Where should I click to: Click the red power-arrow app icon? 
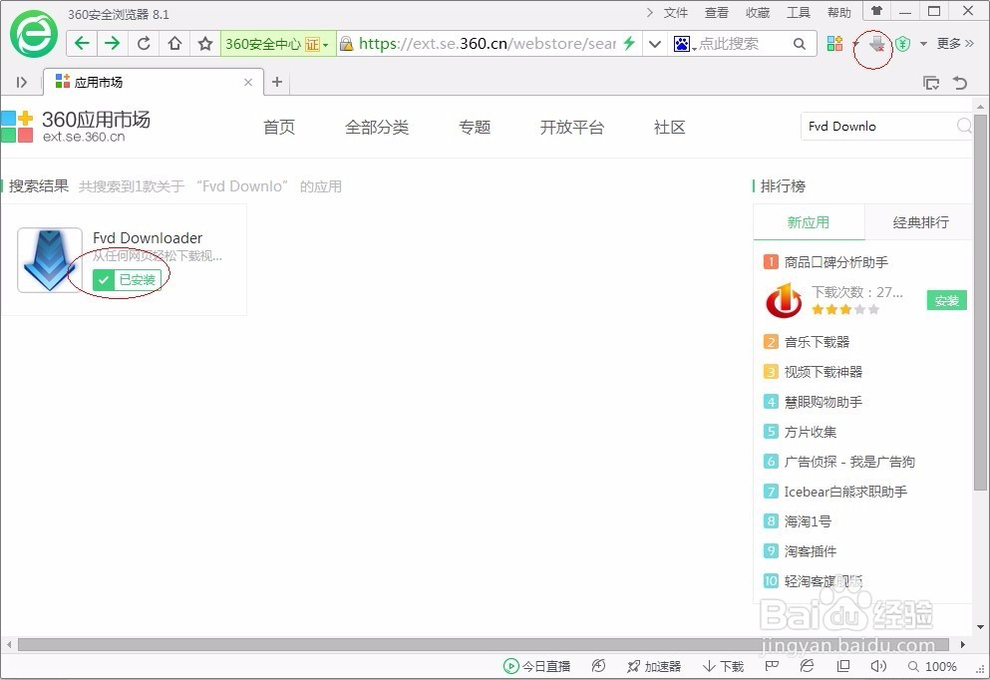click(x=784, y=300)
